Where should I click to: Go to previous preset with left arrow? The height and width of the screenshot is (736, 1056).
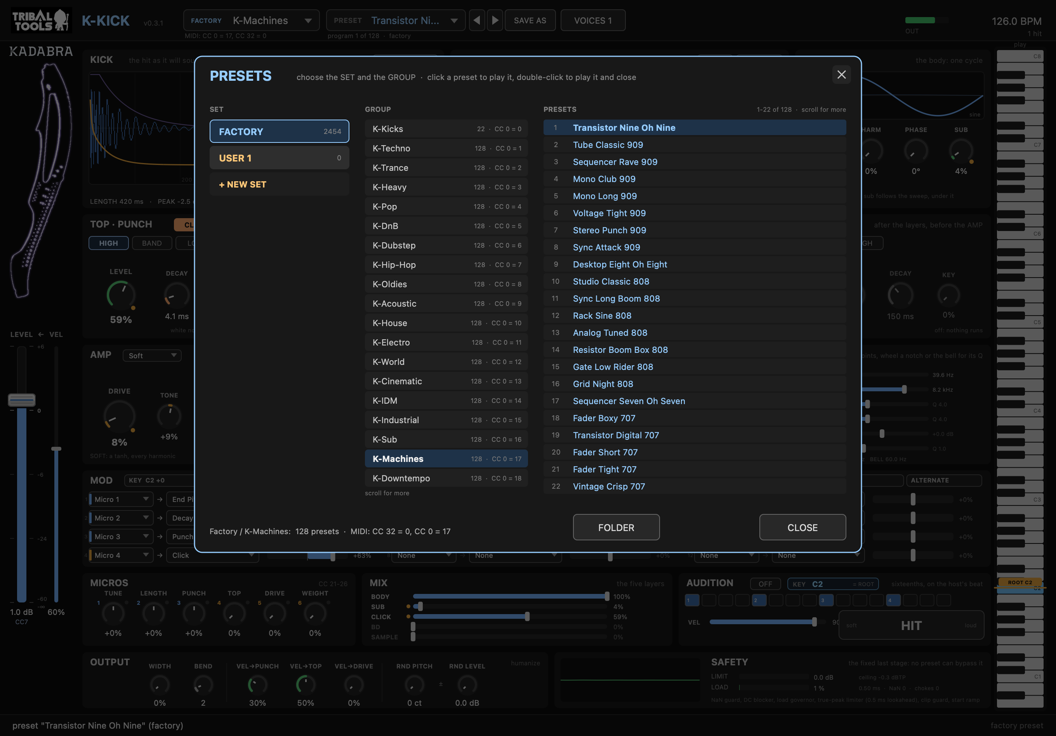[x=477, y=20]
